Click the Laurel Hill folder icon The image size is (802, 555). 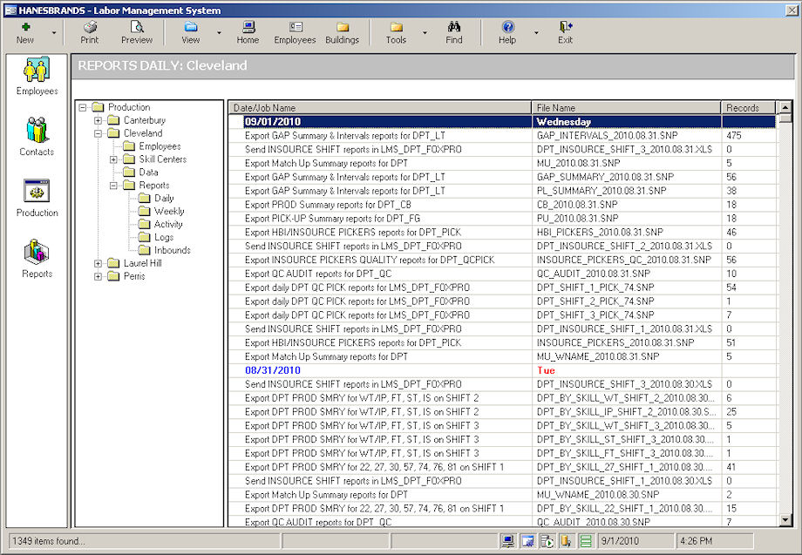pyautogui.click(x=113, y=264)
